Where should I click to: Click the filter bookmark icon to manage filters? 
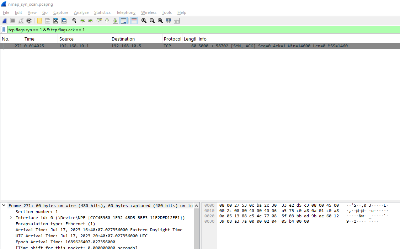[x=4, y=29]
